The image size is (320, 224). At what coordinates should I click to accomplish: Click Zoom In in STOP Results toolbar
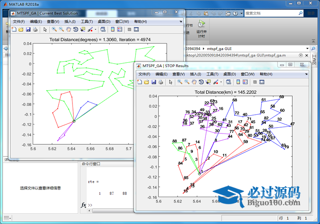[179, 82]
